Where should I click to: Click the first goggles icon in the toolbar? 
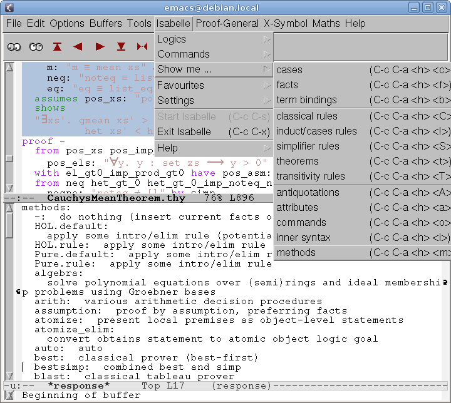[x=14, y=46]
